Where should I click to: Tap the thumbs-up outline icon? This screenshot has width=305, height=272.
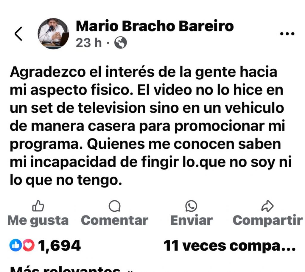point(38,206)
